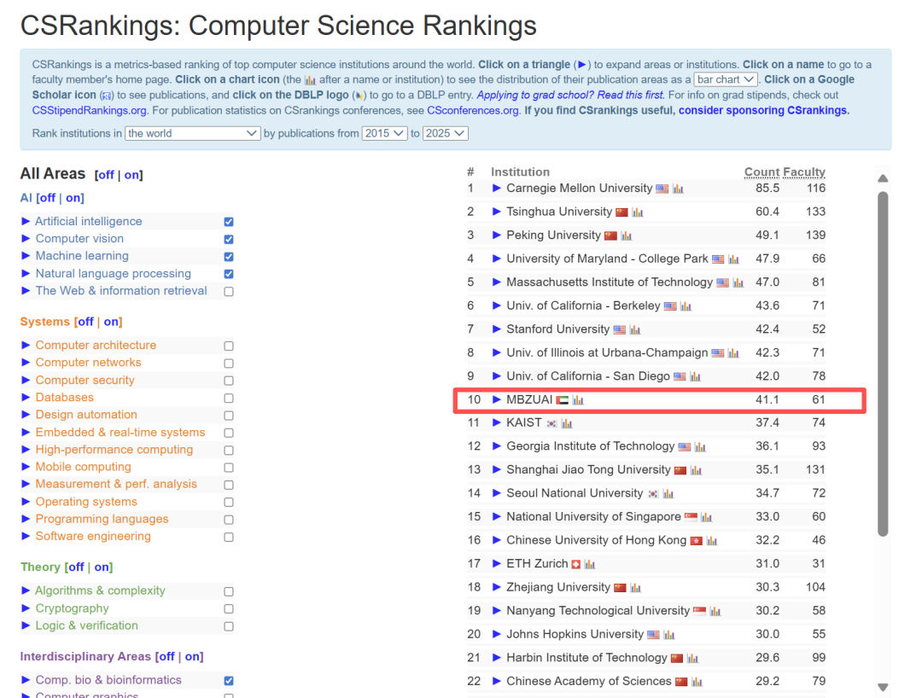Check the Cryptography checkbox

tap(228, 608)
